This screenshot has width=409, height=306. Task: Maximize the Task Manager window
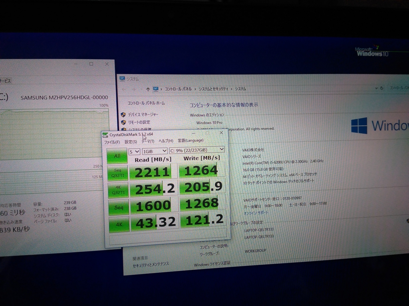91,64
